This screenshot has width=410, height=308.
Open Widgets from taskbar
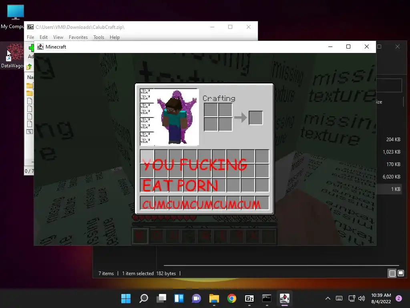179,298
